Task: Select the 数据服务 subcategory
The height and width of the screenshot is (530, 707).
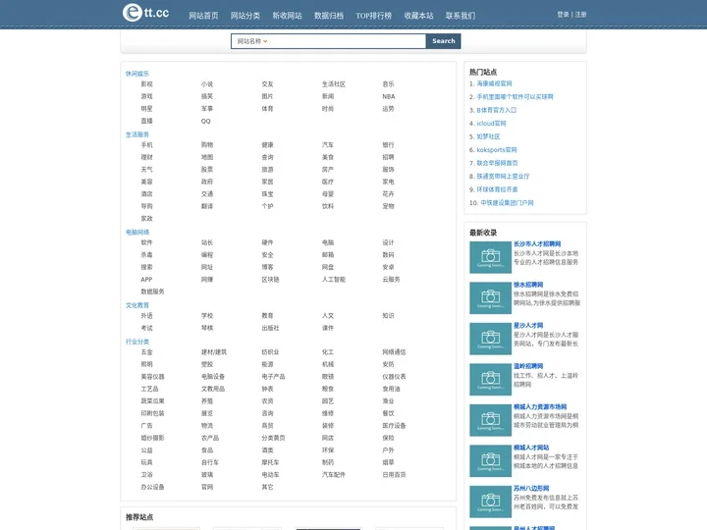Action: tap(152, 291)
